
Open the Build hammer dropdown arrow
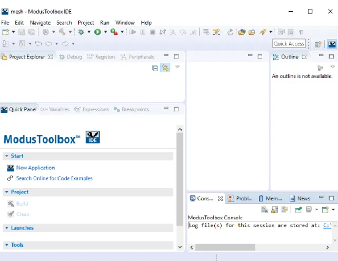tap(70, 32)
